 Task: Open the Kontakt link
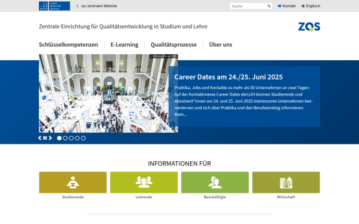287,6
